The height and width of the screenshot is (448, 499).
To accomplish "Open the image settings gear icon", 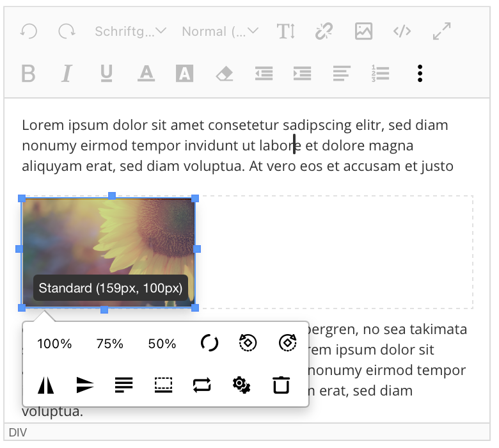I will 241,385.
